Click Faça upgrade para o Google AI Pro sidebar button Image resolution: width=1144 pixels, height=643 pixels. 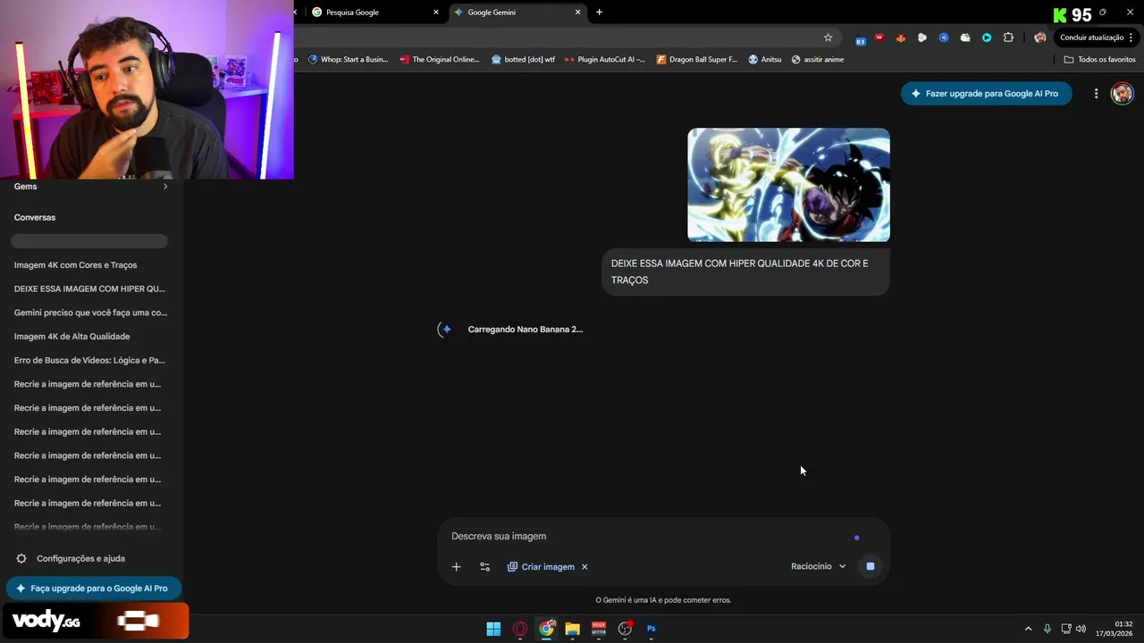[93, 589]
